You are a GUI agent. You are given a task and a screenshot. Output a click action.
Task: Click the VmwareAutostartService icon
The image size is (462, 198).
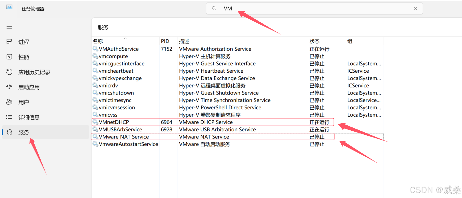tap(95, 144)
